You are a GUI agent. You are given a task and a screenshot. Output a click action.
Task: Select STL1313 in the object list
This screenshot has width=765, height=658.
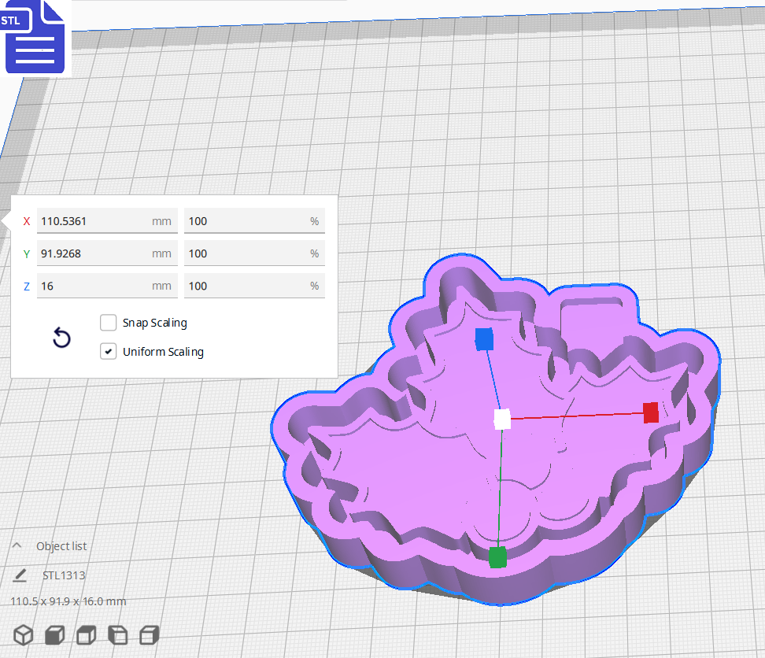click(x=63, y=575)
